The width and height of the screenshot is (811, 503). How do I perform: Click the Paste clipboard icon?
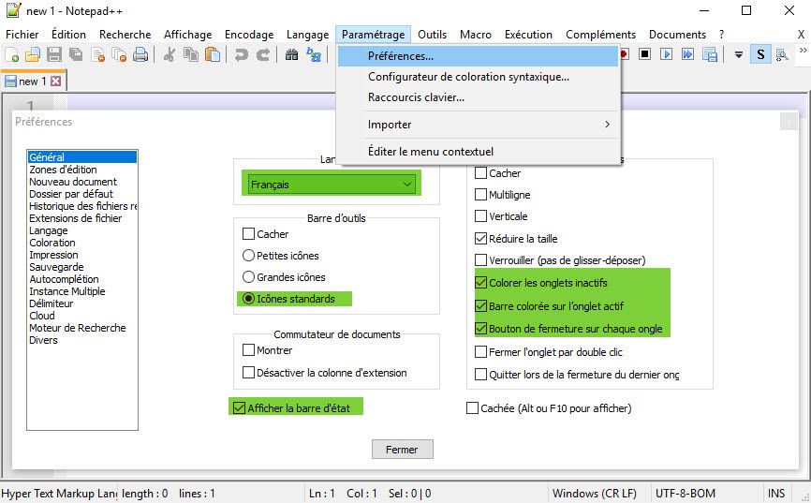[x=213, y=54]
